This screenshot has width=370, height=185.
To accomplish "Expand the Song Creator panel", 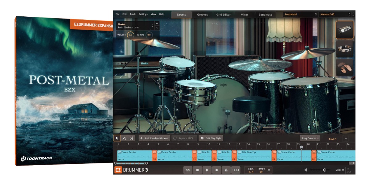I will (310, 138).
